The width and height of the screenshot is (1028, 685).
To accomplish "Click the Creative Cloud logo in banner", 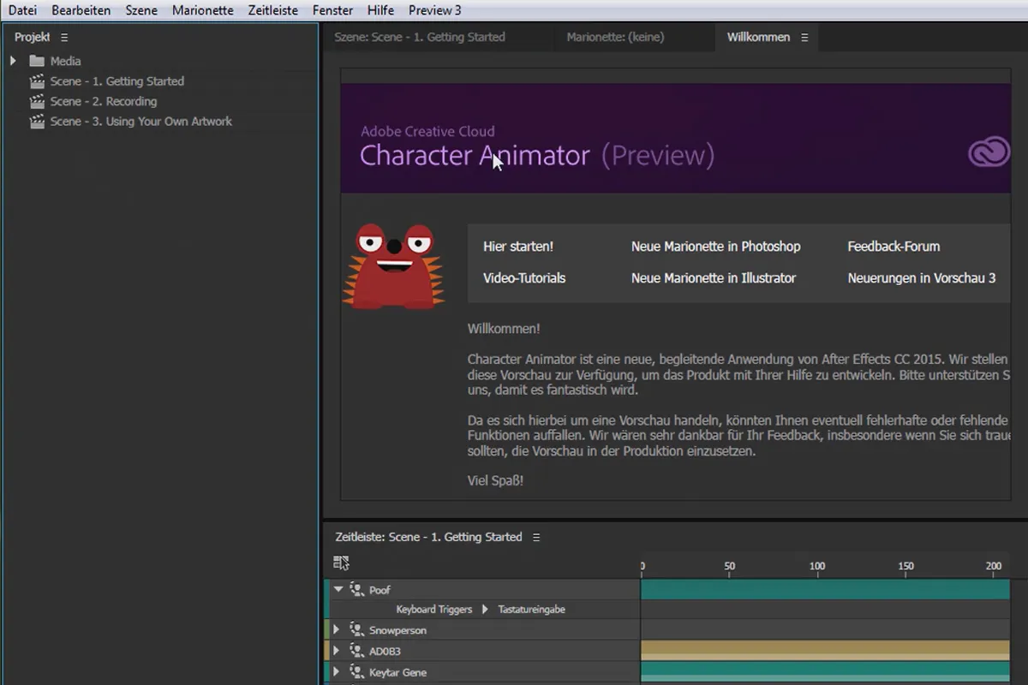I will [989, 153].
